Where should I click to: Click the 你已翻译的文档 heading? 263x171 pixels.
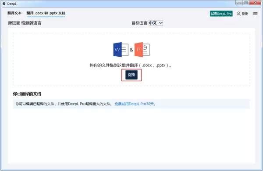27,94
